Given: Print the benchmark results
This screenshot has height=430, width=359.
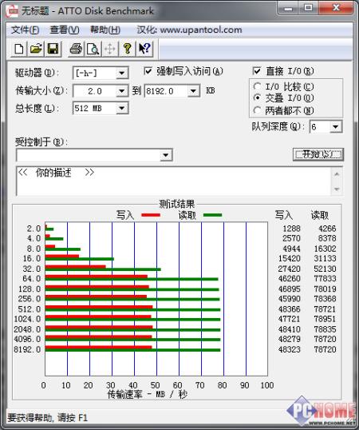Looking at the screenshot, I should point(76,49).
